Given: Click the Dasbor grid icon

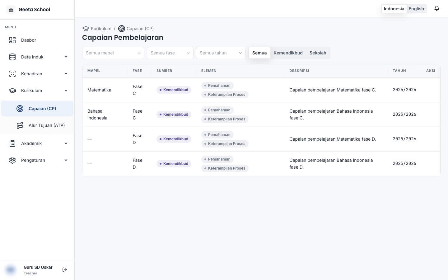Looking at the screenshot, I should pyautogui.click(x=12, y=40).
